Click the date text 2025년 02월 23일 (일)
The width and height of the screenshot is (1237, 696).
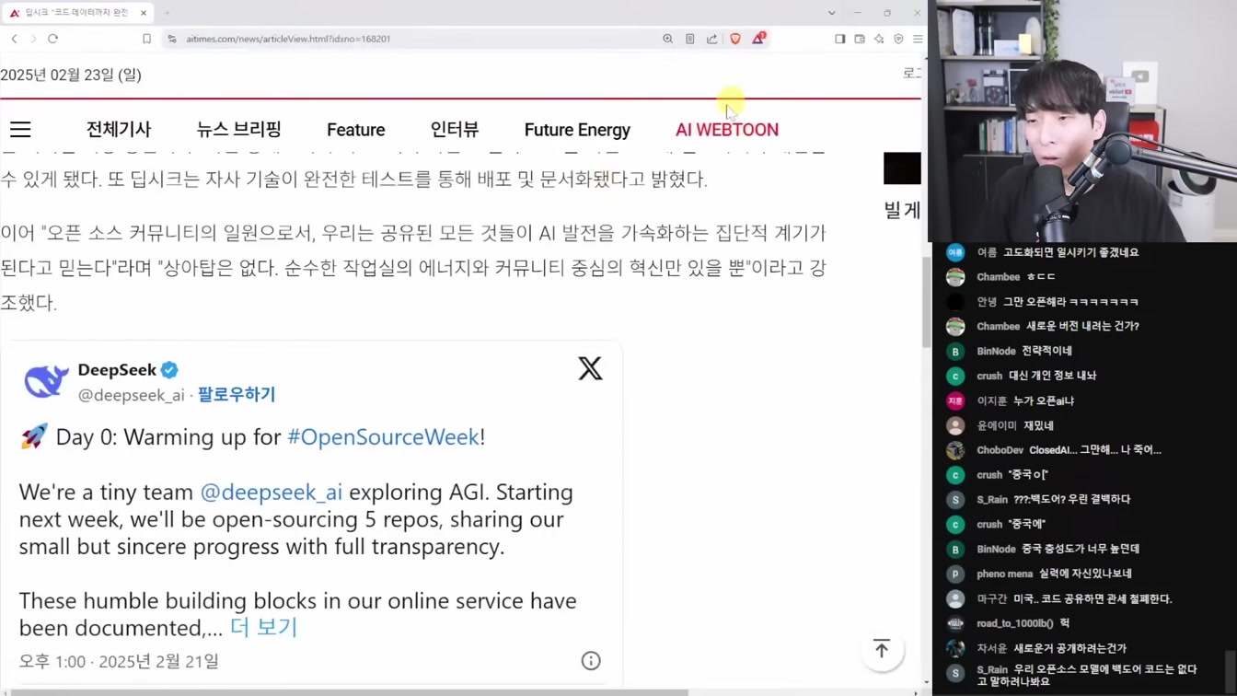coord(71,75)
